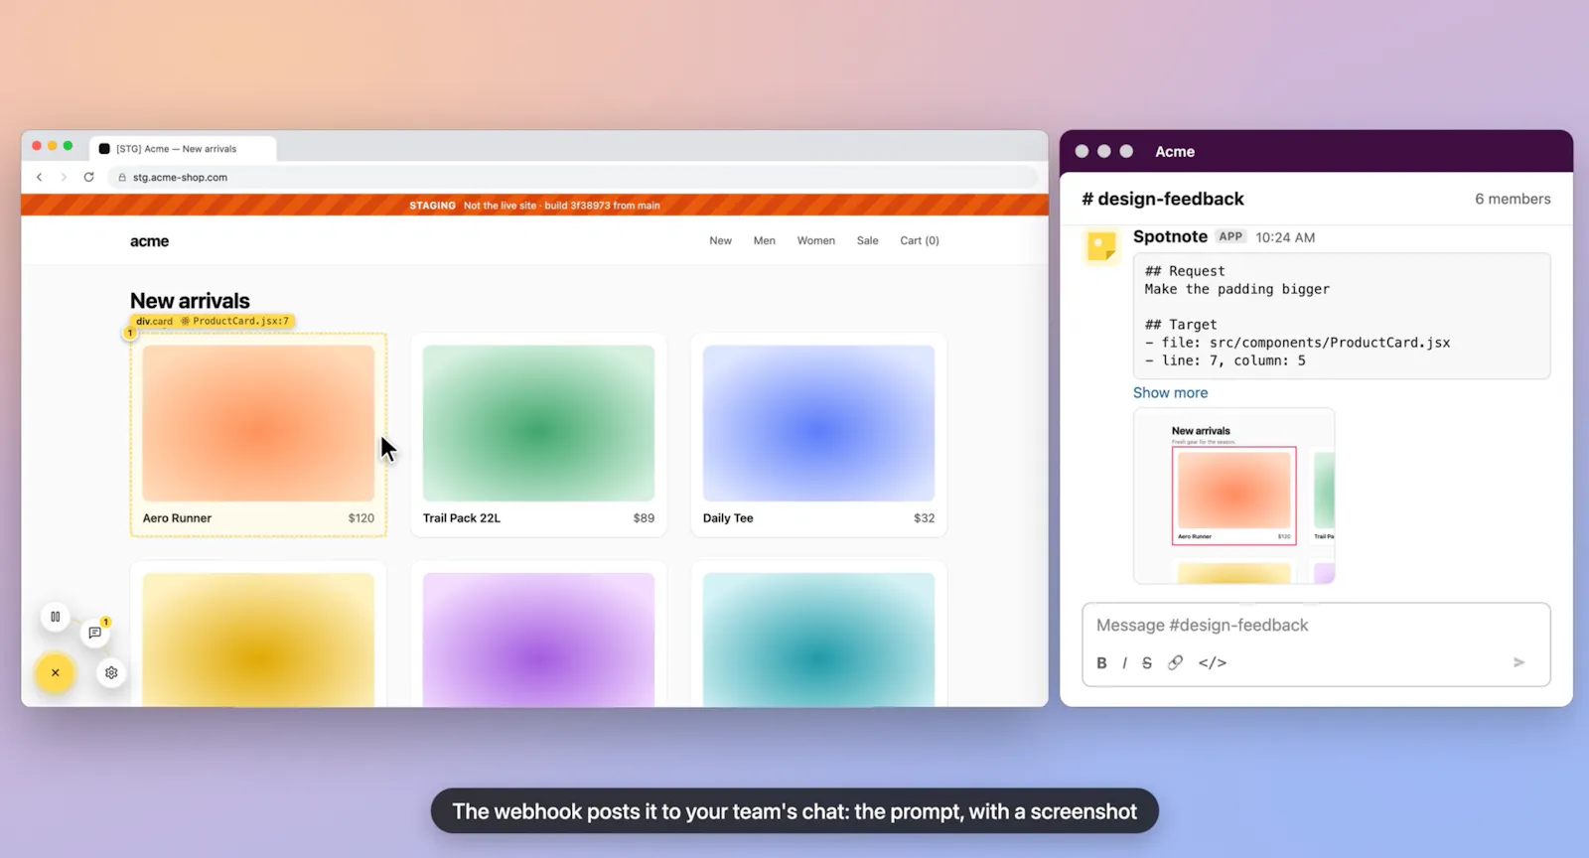Screen dimensions: 1589x858
Task: Click the Spotnote app avatar icon
Action: (1101, 246)
